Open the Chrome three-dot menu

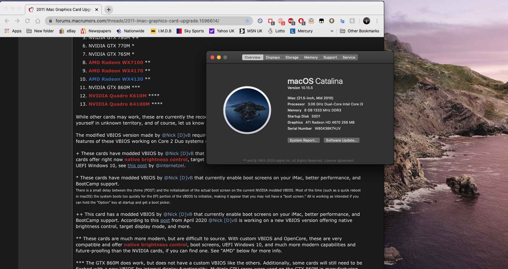pos(377,21)
